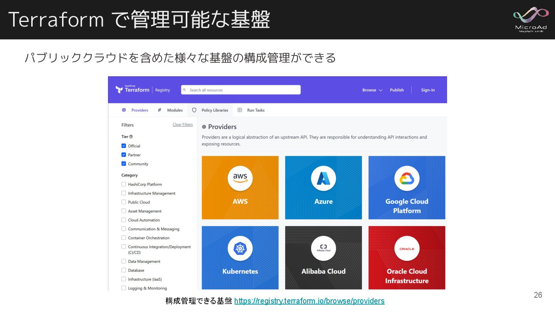Switch to the Policy Libraries tab

(x=210, y=110)
